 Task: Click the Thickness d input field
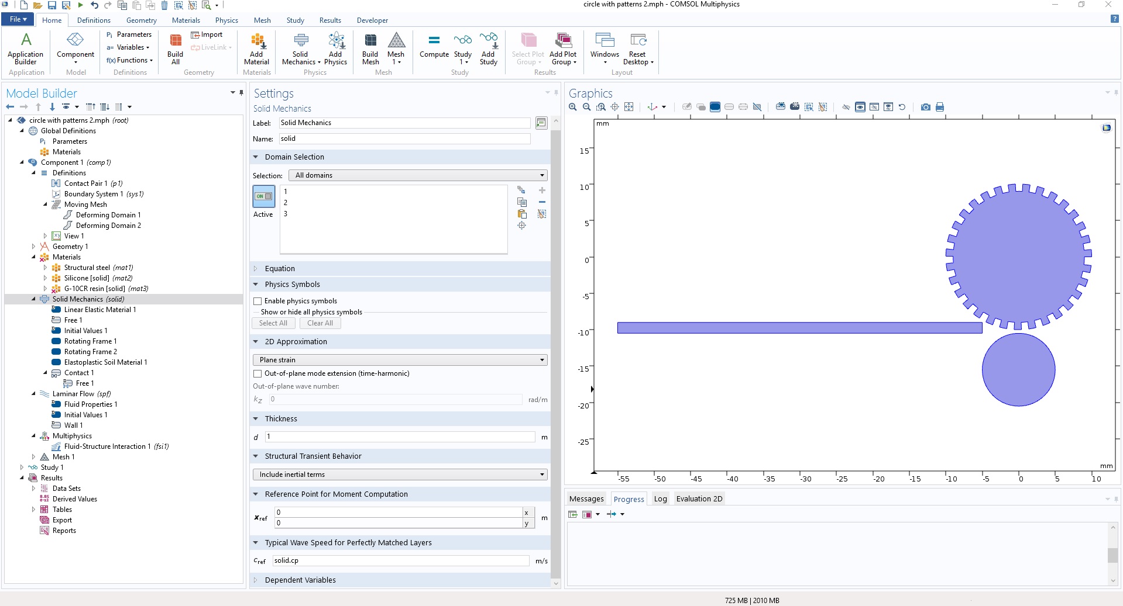[x=400, y=437]
